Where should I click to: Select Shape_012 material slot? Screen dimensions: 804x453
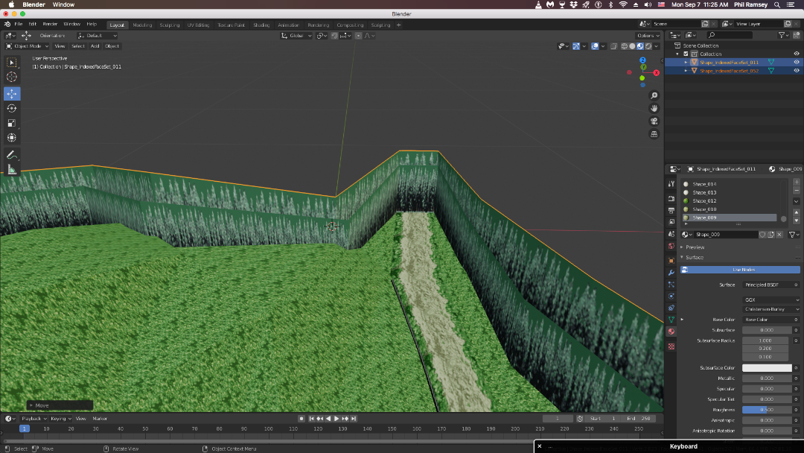click(x=704, y=201)
